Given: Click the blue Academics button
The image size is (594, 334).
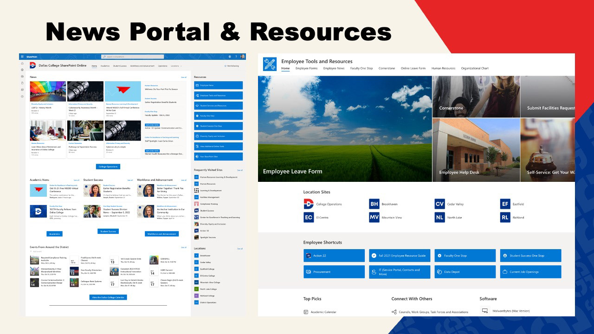Looking at the screenshot, I should coord(54,234).
